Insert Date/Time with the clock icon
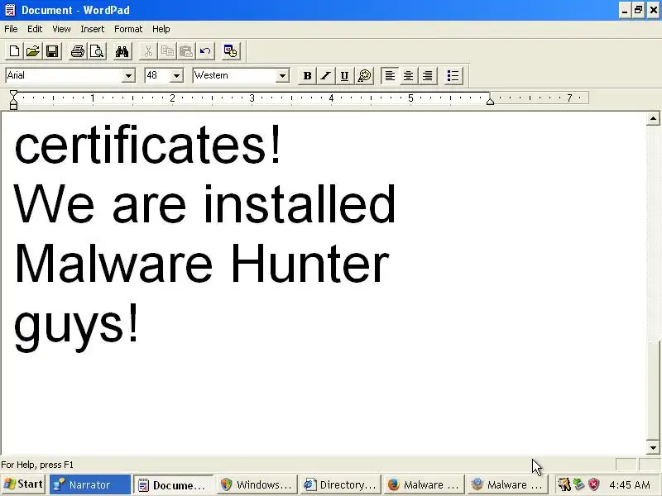 coord(231,51)
